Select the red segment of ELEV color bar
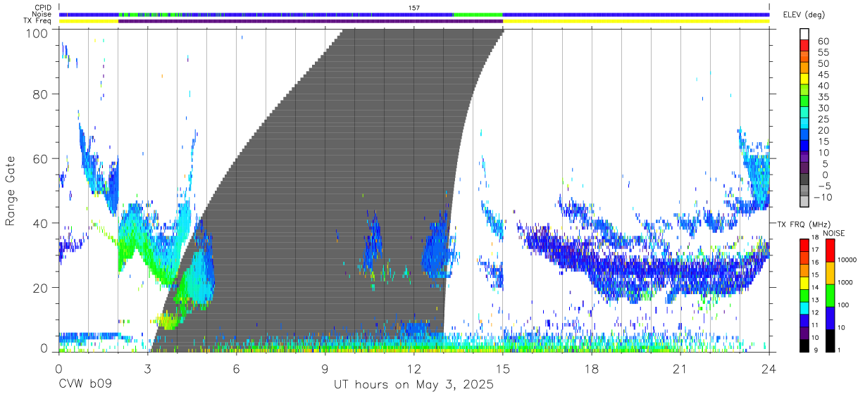 tap(805, 46)
